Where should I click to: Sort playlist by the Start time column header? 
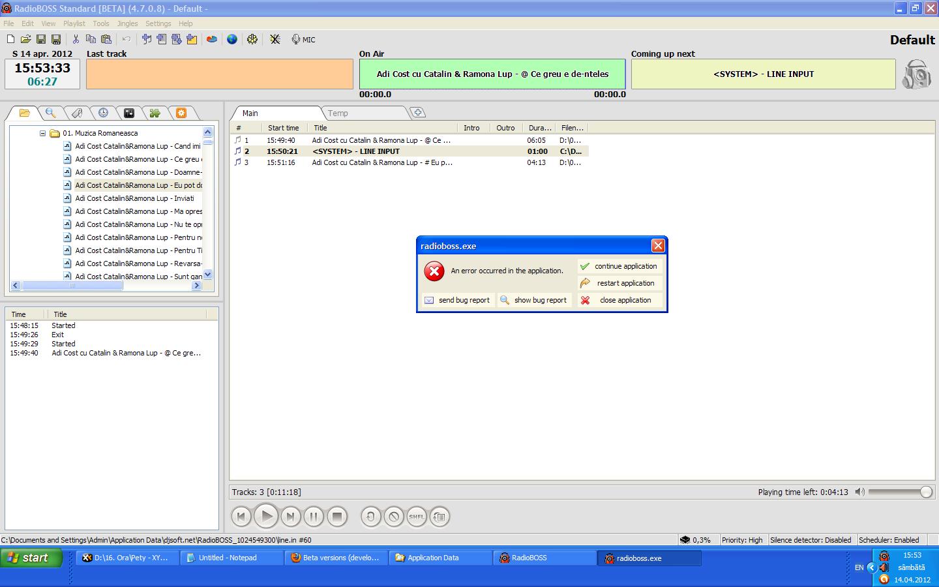[x=284, y=128]
